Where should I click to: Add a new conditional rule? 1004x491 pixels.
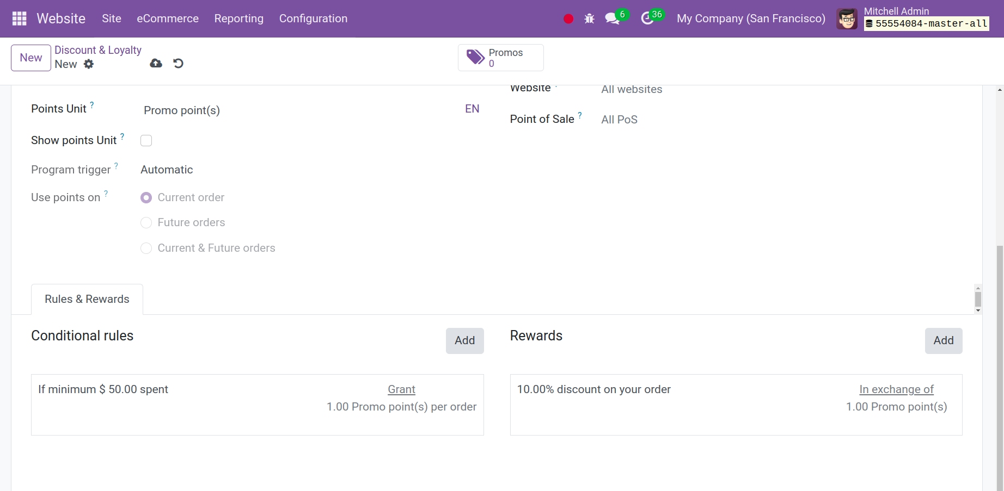464,340
